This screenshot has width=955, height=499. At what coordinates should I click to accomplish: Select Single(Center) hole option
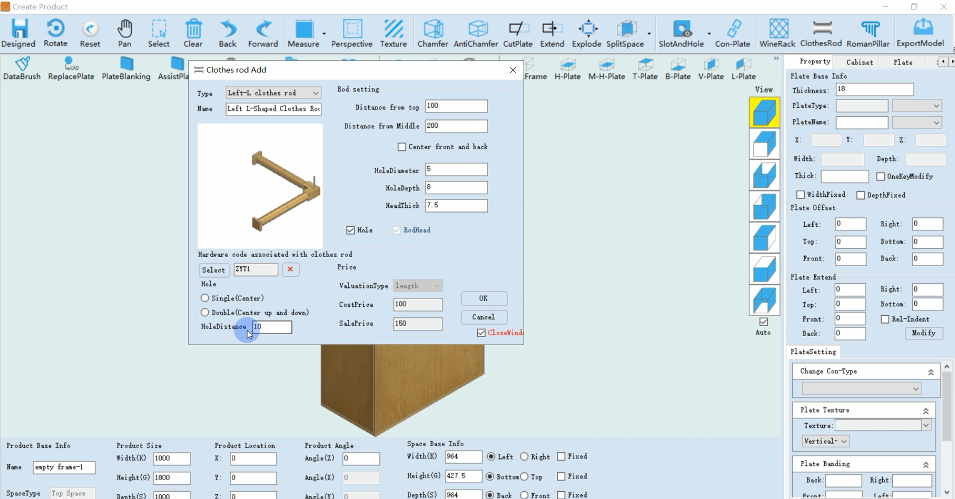pyautogui.click(x=205, y=298)
